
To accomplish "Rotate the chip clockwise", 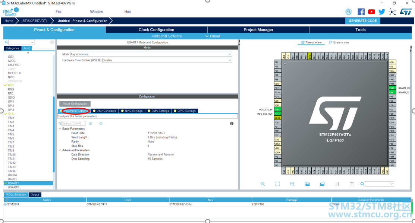I will click(307, 184).
